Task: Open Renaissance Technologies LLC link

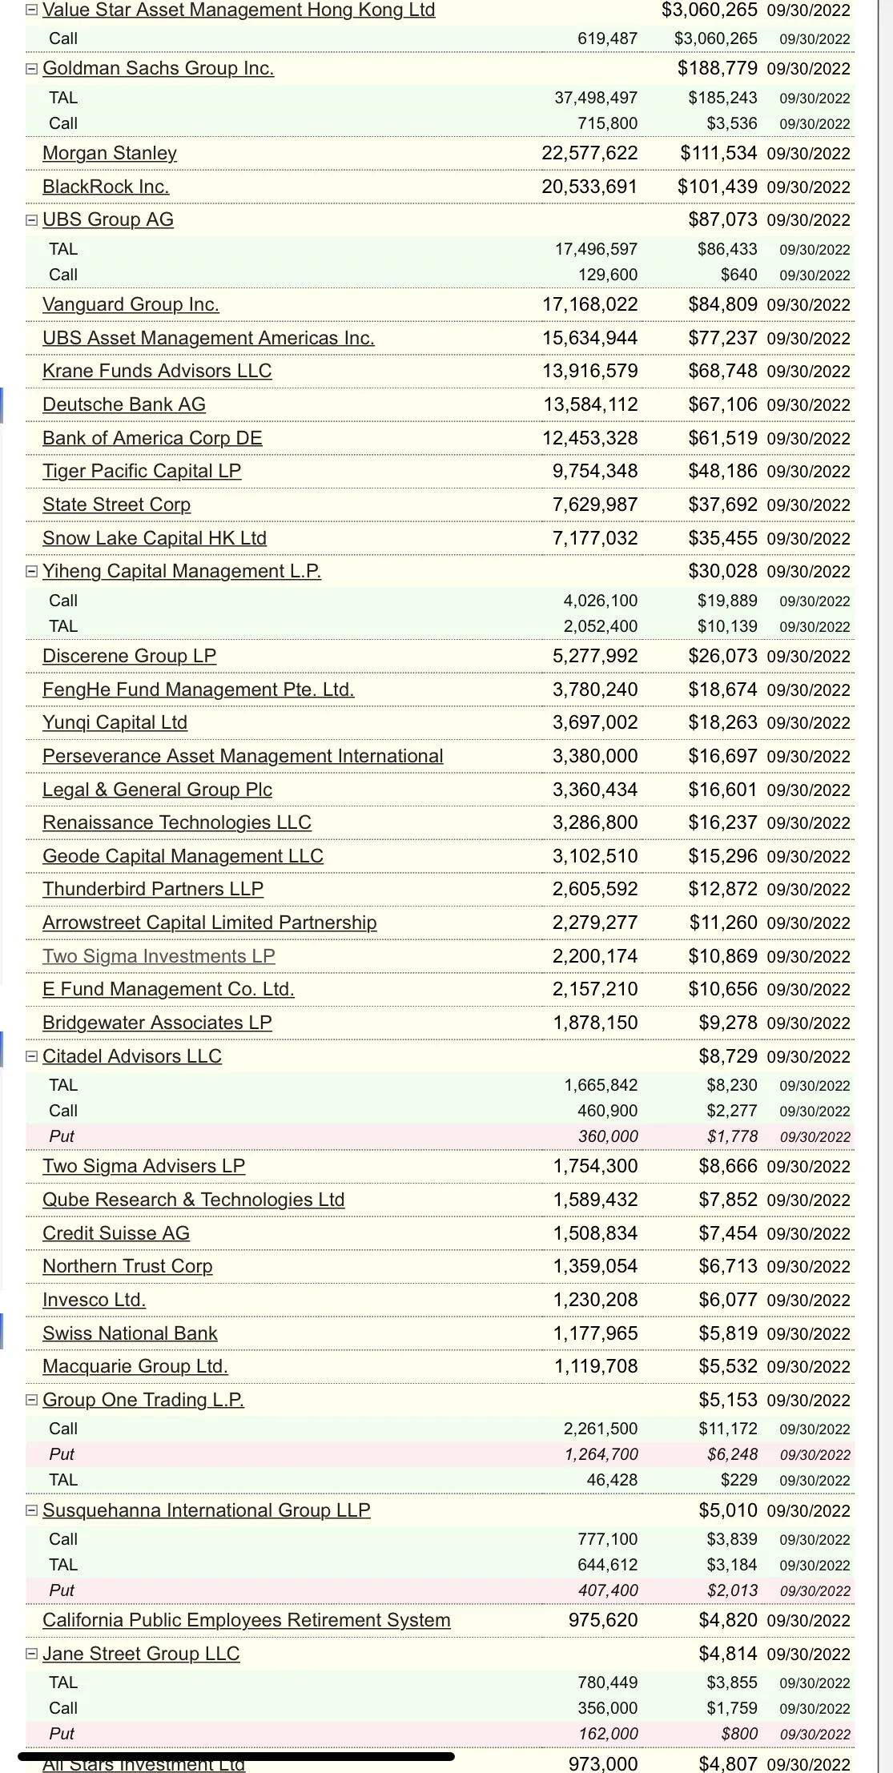Action: [x=177, y=822]
